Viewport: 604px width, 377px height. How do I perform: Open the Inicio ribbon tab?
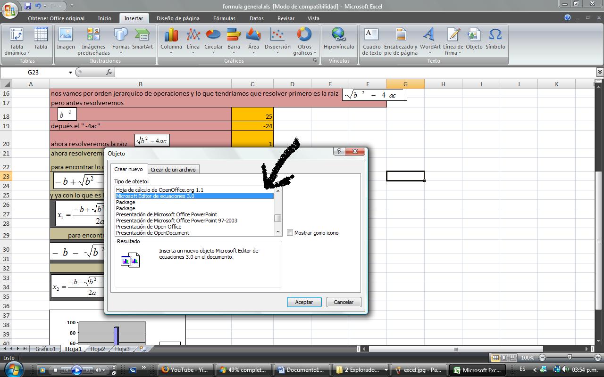(104, 18)
